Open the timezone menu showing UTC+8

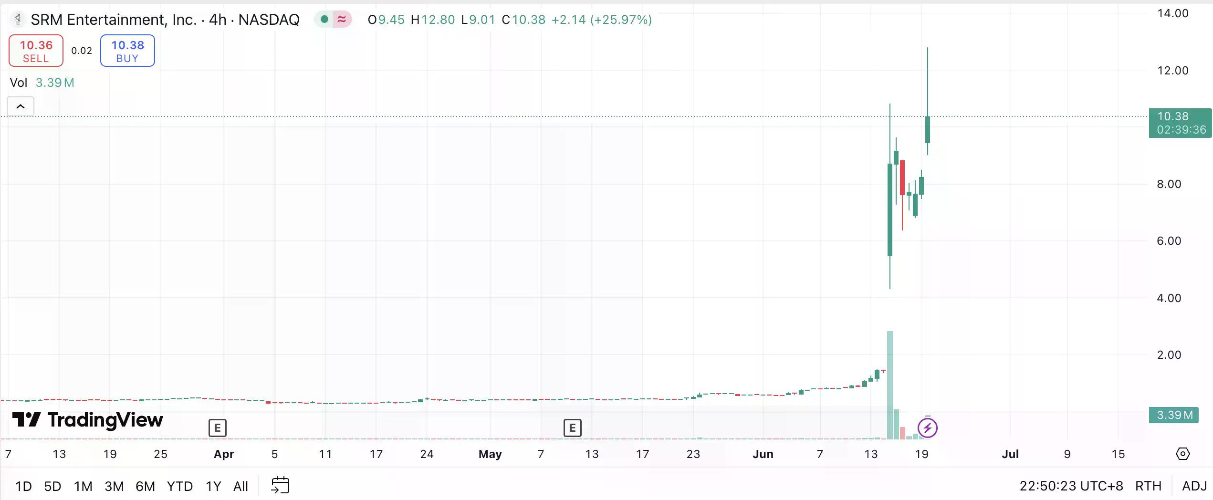tap(1071, 486)
